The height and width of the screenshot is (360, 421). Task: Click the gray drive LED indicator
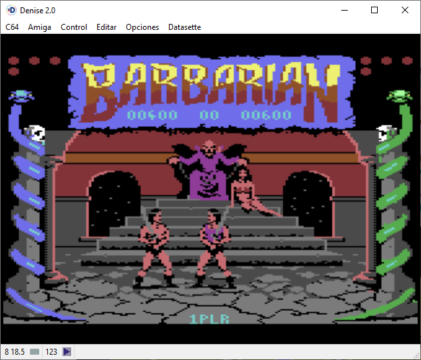(35, 351)
